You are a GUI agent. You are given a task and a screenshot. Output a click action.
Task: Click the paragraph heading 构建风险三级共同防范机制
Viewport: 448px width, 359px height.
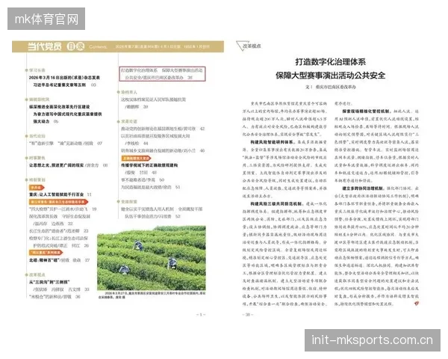click(276, 203)
